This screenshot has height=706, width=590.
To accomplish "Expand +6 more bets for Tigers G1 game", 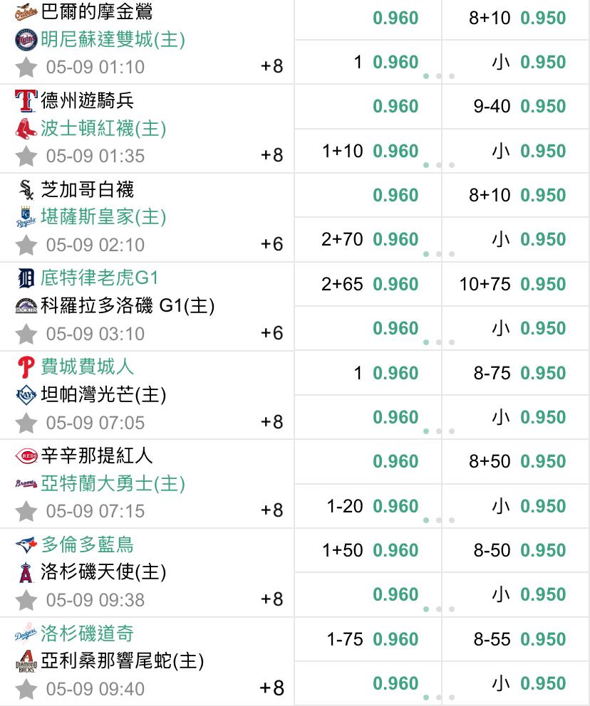I will point(271,333).
